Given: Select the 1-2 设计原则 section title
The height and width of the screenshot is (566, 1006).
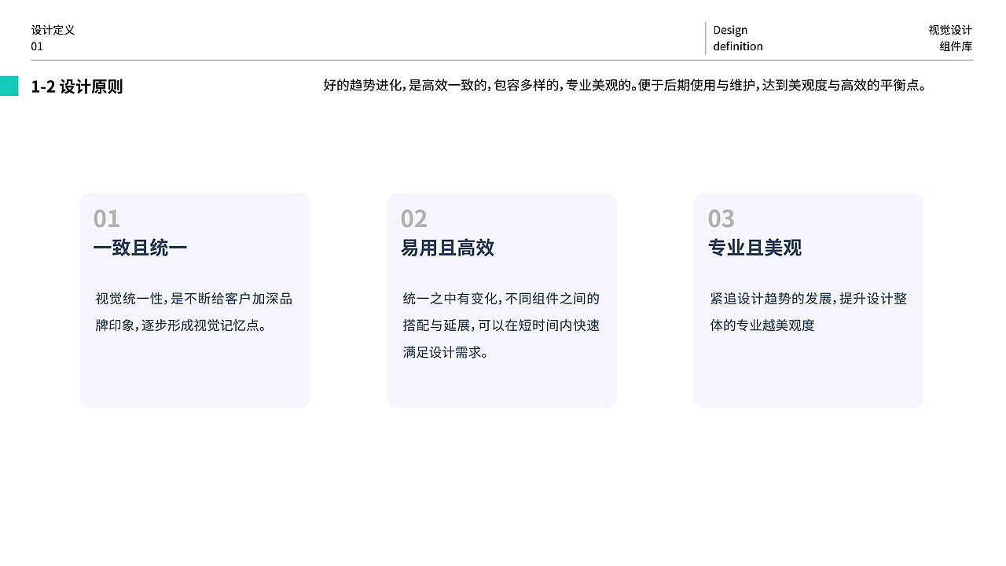Looking at the screenshot, I should pyautogui.click(x=77, y=86).
